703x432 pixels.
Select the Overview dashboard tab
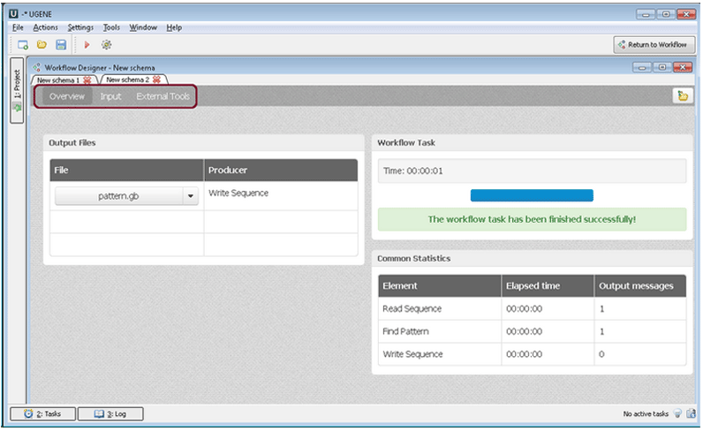[x=67, y=96]
